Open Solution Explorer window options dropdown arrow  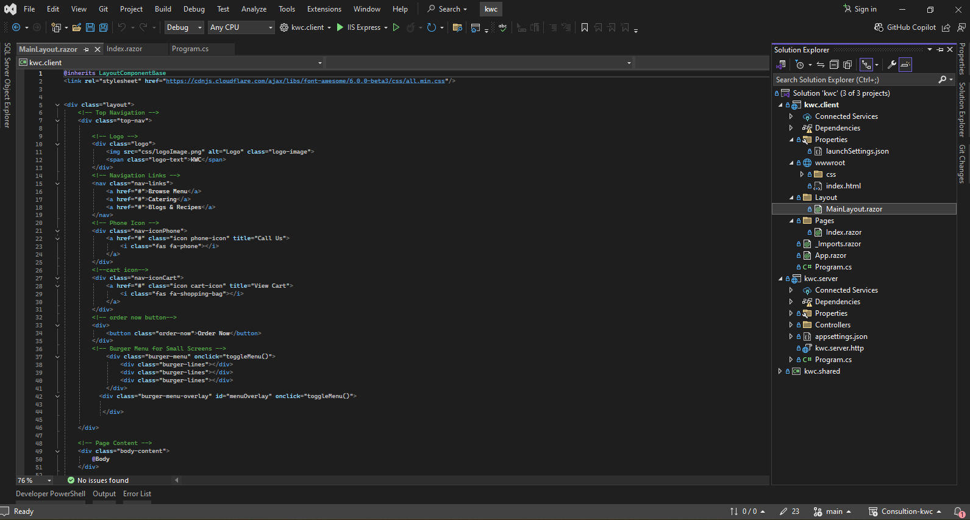pos(930,49)
